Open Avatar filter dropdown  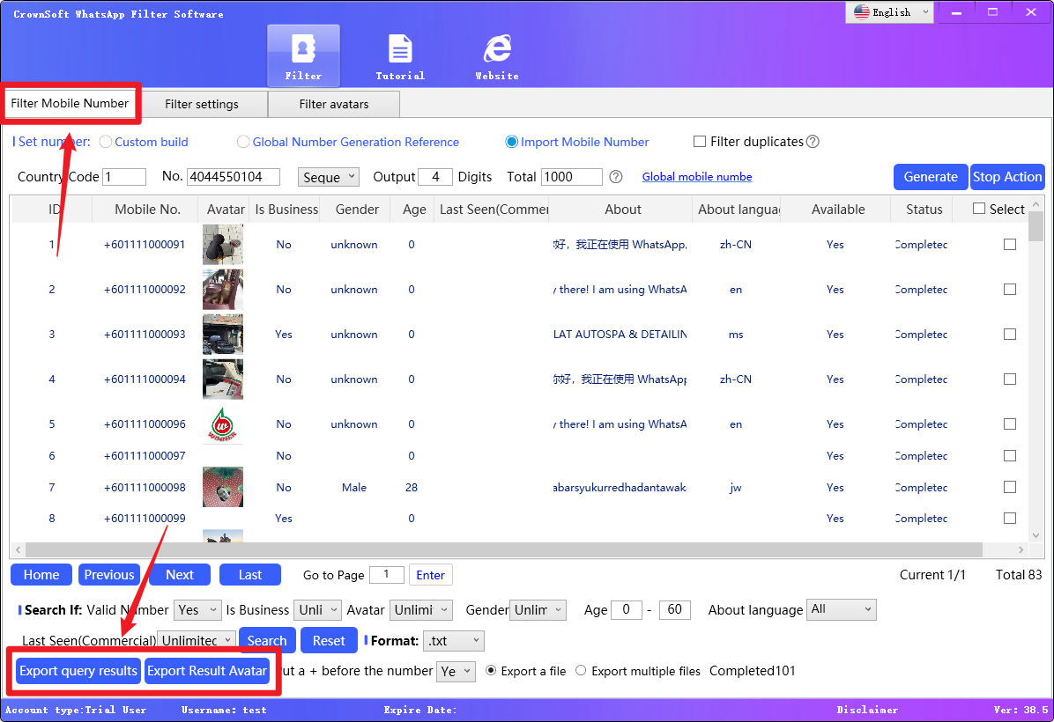(420, 610)
